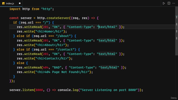Click 'if' keyword in req.url === "/" line
Viewport: 178px width, 100px height.
pos(15,22)
